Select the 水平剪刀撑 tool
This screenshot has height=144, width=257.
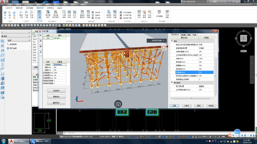point(126,15)
